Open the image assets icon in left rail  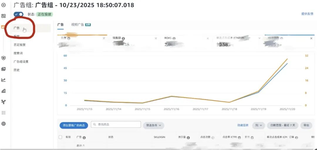[4, 69]
